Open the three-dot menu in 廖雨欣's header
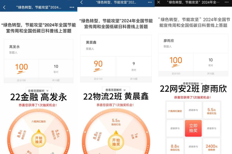The height and width of the screenshot is (154, 232). coord(226,2)
